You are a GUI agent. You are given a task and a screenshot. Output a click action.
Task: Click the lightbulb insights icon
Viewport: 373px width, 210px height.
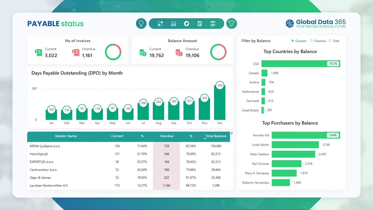pyautogui.click(x=141, y=23)
